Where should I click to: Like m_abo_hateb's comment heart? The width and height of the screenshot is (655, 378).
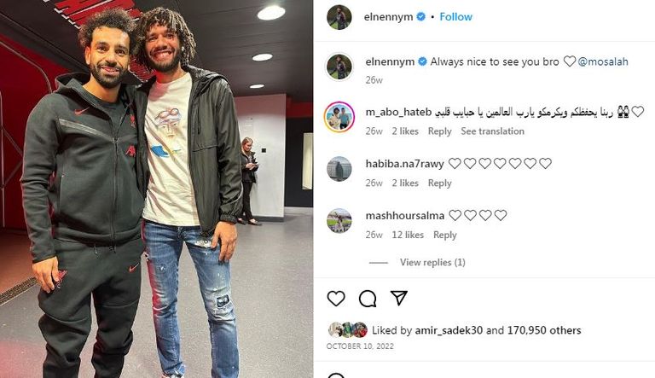pyautogui.click(x=638, y=112)
